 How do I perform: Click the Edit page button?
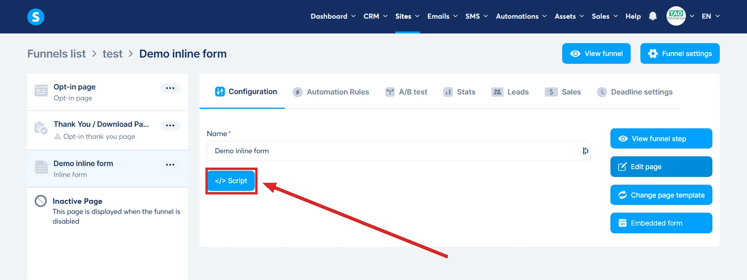click(661, 166)
